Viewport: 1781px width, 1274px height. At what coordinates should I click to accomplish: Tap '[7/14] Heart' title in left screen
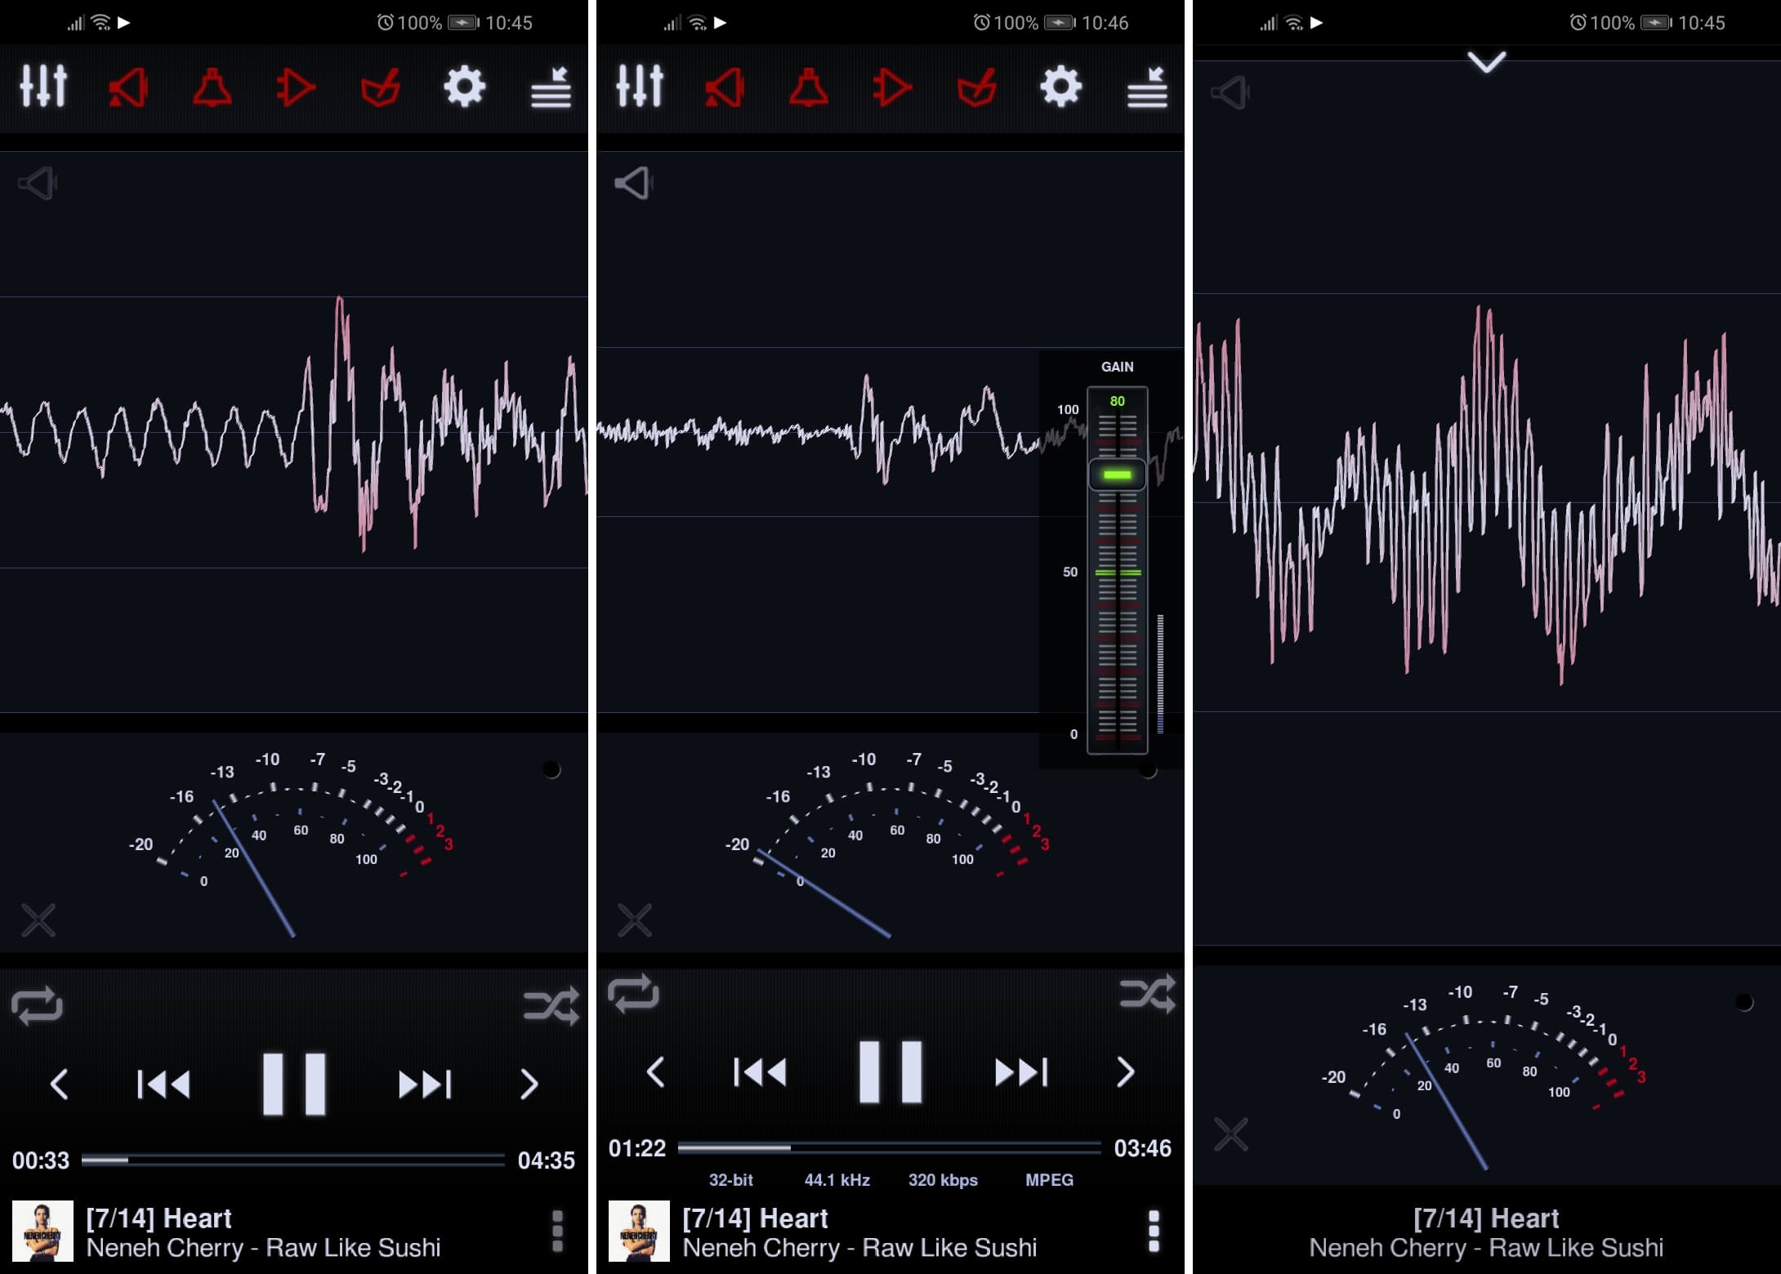pyautogui.click(x=158, y=1218)
